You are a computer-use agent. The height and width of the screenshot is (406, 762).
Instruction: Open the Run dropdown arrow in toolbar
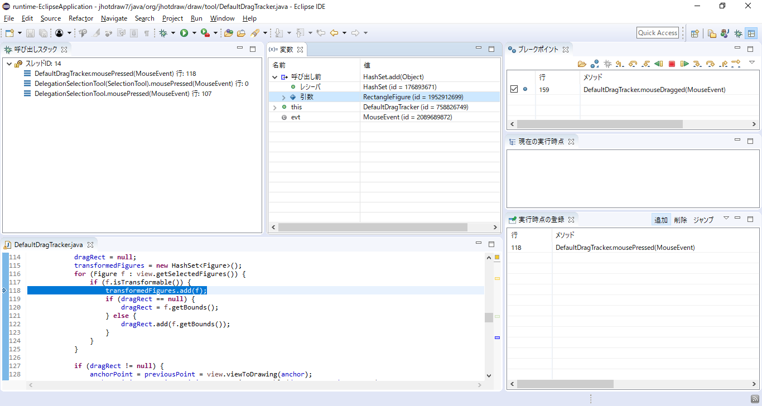pyautogui.click(x=194, y=33)
